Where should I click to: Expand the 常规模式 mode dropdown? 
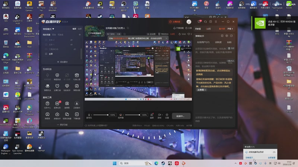pos(48,29)
